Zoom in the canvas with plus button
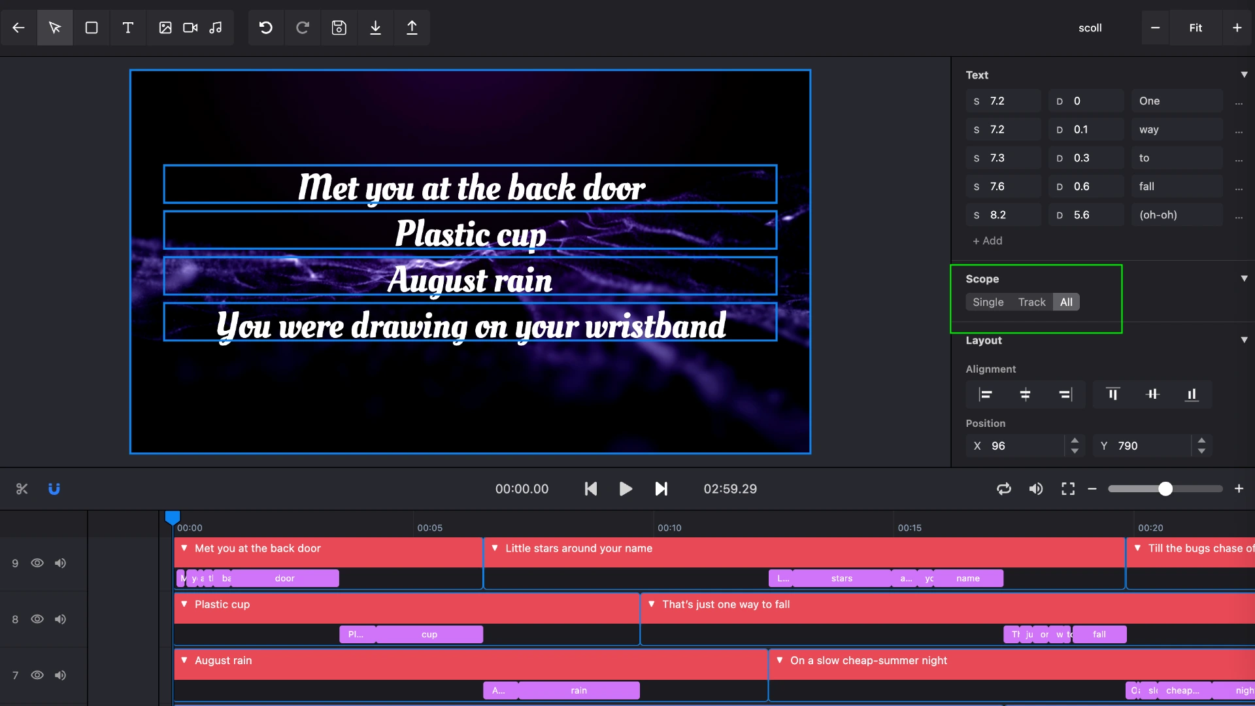 [1237, 27]
